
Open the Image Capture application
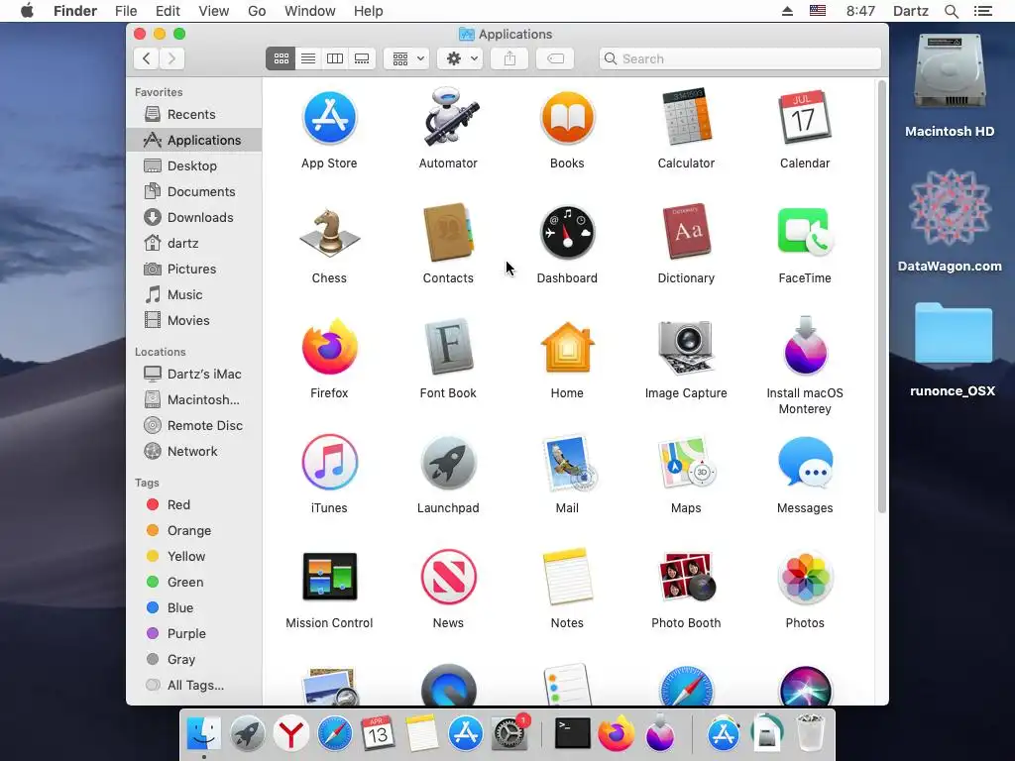(x=686, y=348)
